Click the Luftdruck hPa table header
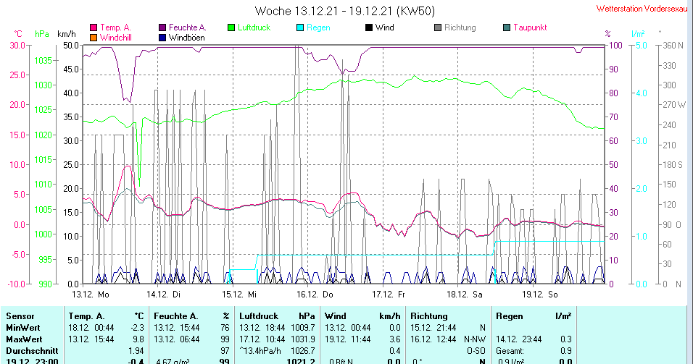Viewport: 693px width, 364px height. (x=278, y=316)
